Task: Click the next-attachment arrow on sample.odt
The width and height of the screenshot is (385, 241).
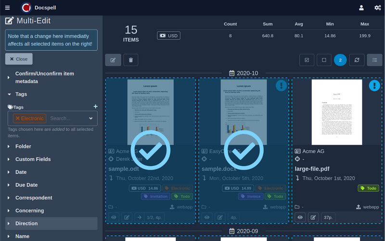Action: 139,217
